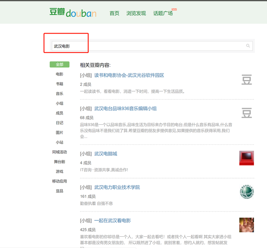Filter results by 图片

pos(59,132)
